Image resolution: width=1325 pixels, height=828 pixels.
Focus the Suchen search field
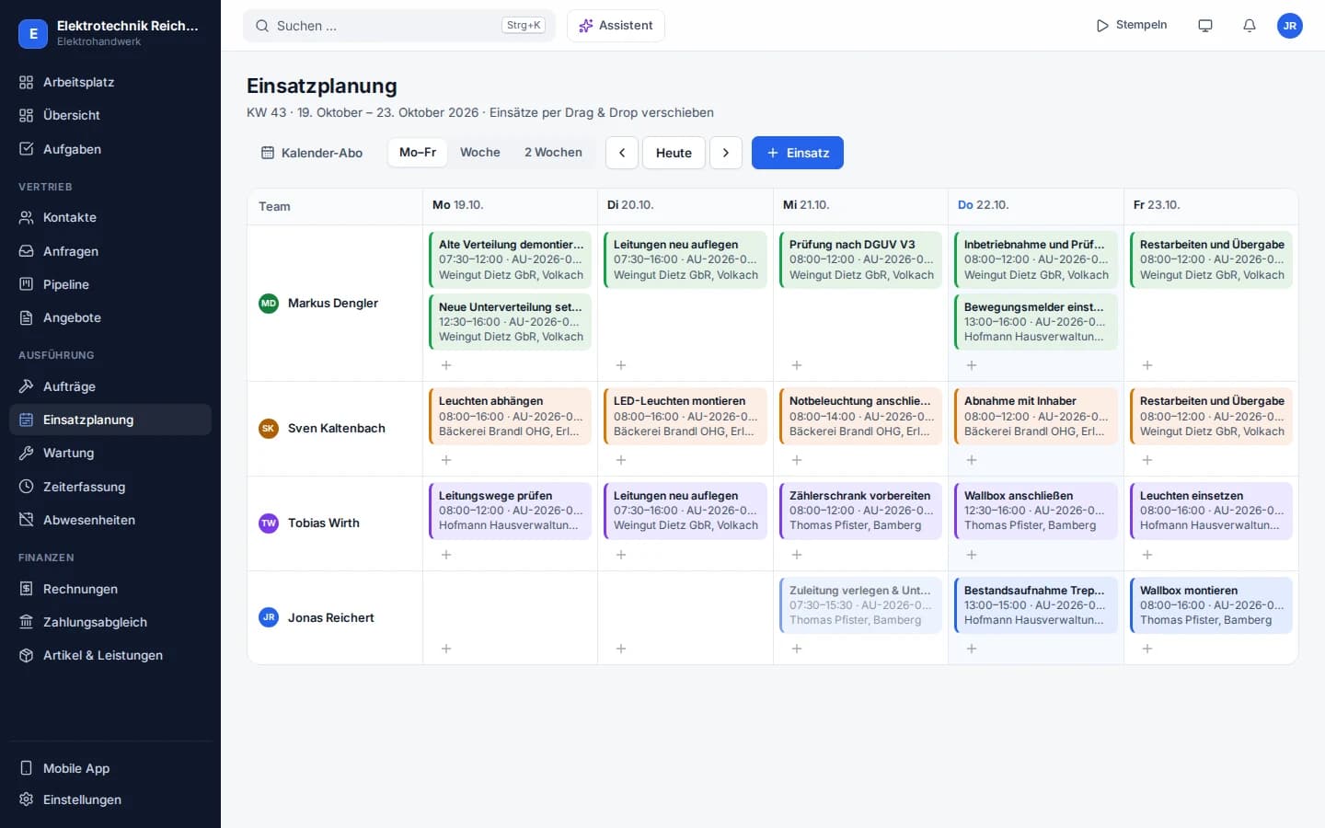pos(399,26)
